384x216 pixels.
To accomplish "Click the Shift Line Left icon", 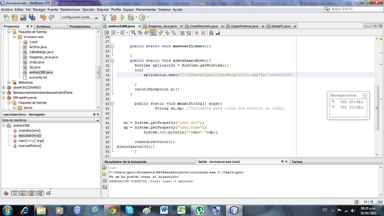I will (x=182, y=33).
